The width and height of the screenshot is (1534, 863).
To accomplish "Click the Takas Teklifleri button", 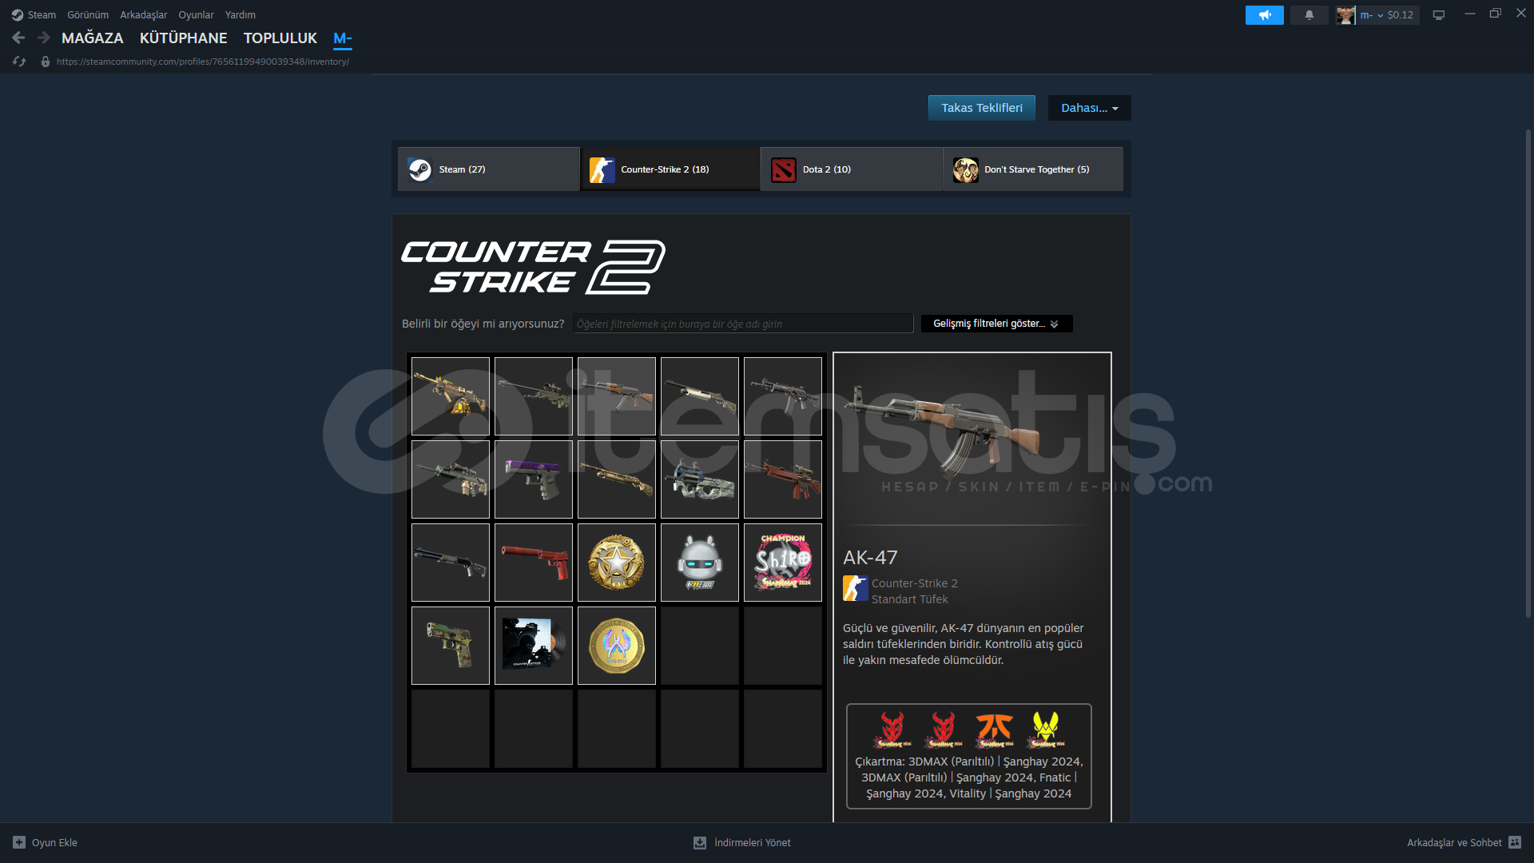I will [981, 108].
